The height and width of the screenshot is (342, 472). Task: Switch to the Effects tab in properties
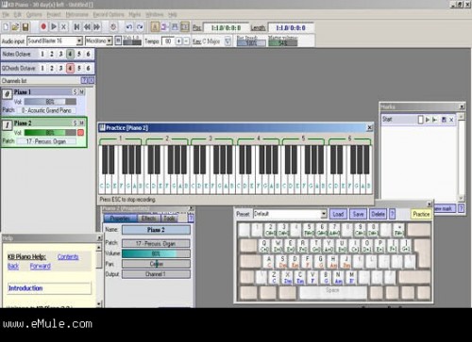click(x=149, y=219)
